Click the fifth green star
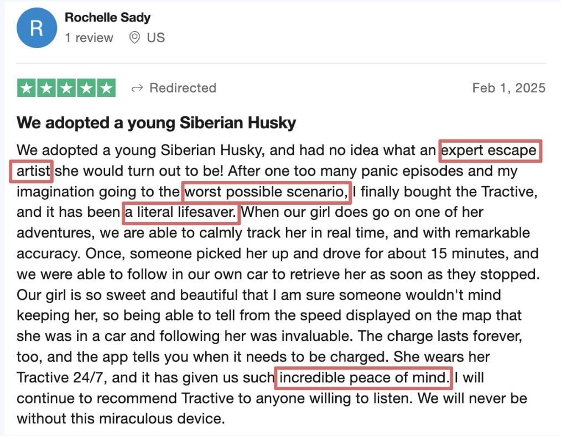 [107, 88]
